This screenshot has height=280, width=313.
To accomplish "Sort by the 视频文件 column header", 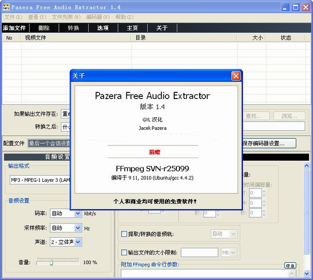I will (76, 38).
